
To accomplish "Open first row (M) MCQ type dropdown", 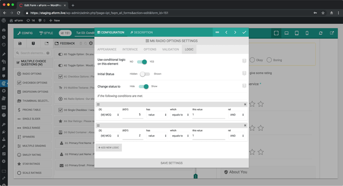I will 109,115.
